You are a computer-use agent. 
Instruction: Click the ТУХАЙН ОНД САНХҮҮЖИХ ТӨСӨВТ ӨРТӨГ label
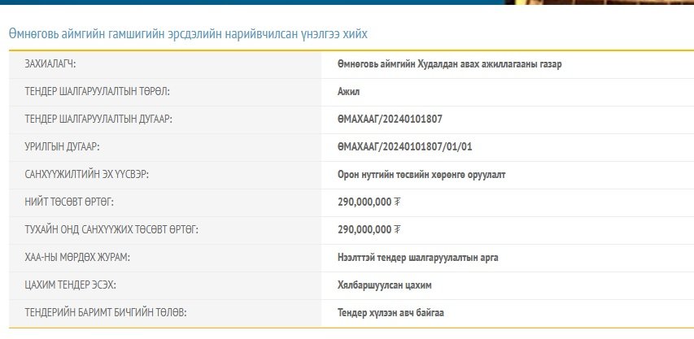(x=111, y=229)
